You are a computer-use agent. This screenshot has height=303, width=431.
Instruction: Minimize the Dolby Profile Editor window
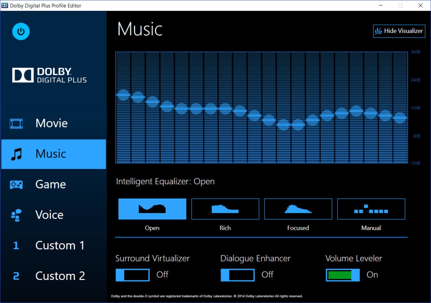point(381,6)
